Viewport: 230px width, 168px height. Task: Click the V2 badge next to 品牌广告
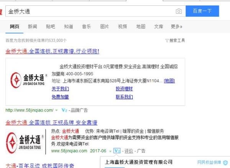64,110
